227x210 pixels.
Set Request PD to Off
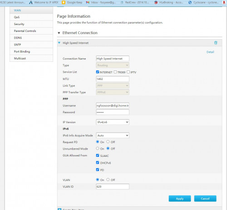pos(108,142)
